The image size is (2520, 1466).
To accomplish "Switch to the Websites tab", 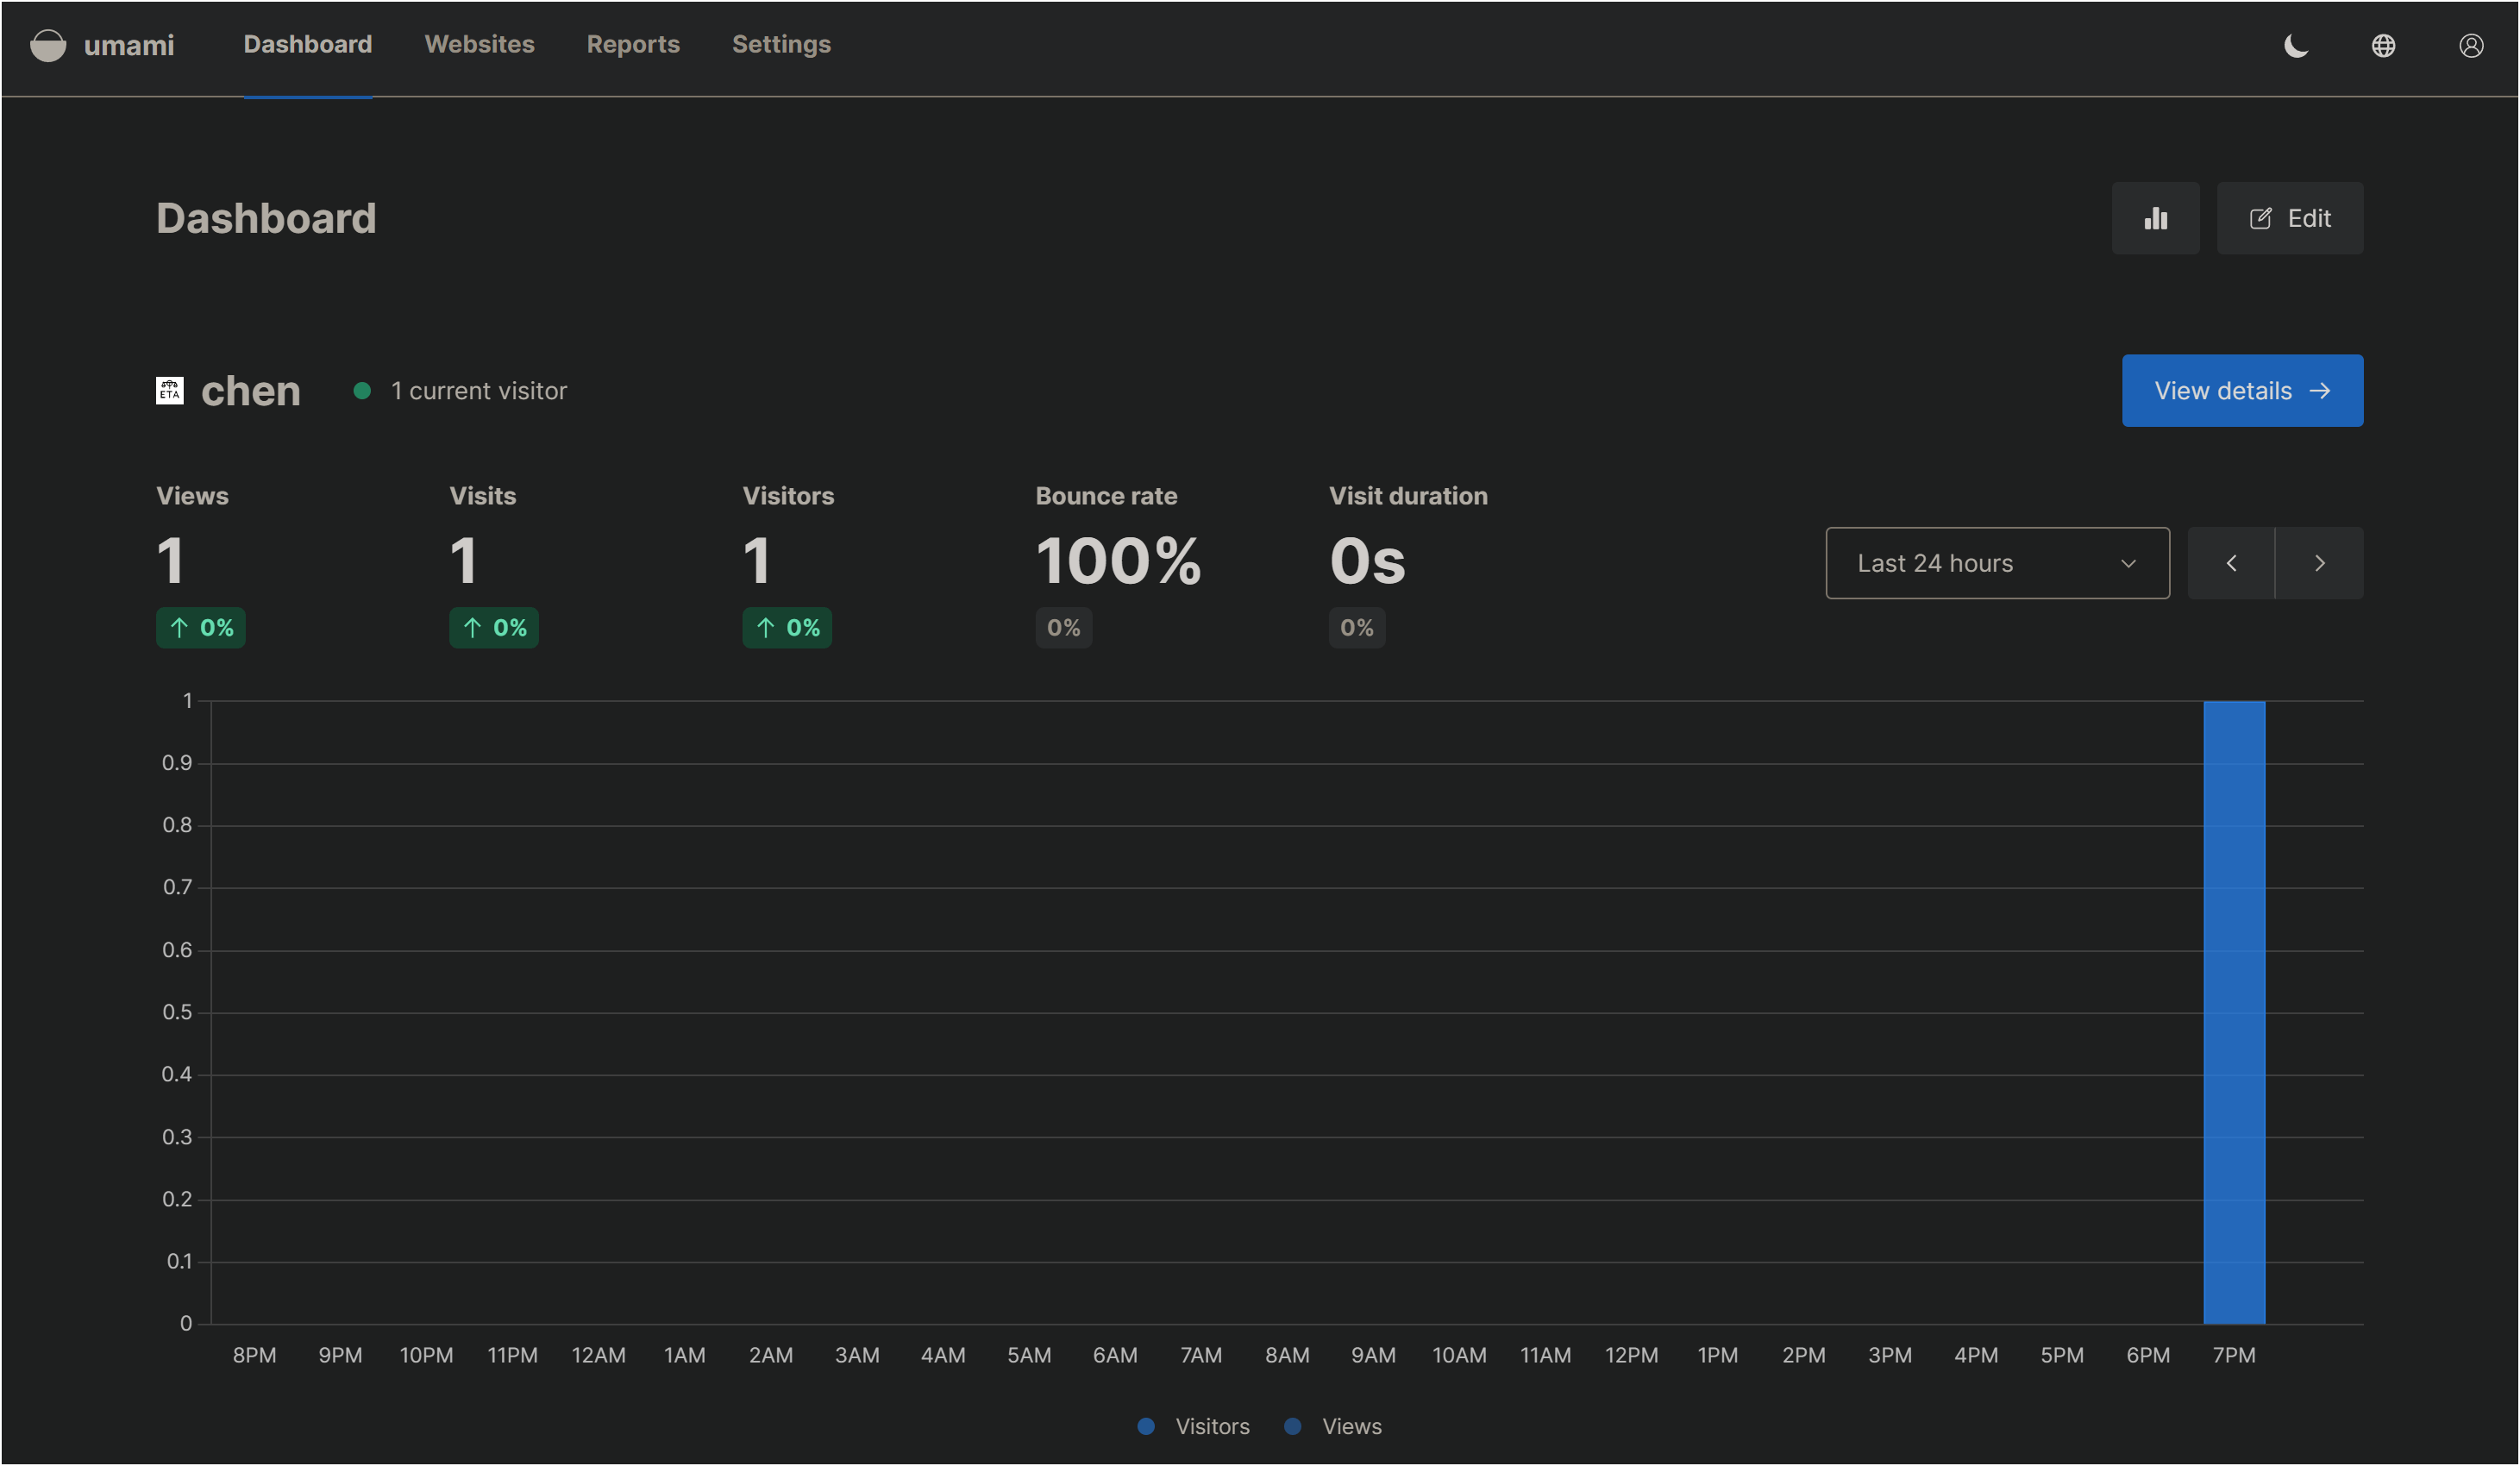I will click(479, 44).
